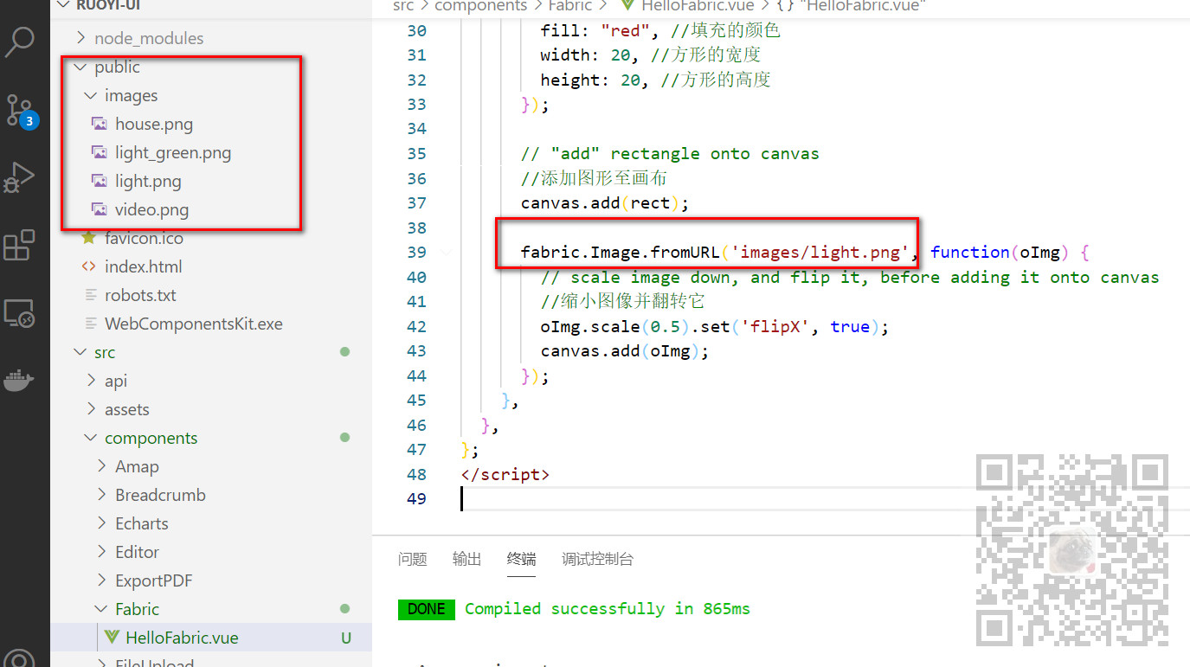Click line number 39 in the gutter
Image resolution: width=1190 pixels, height=667 pixels.
[x=416, y=252]
